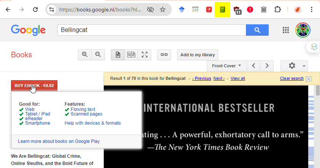Screen dimensions: 320x168
Task: Open site information in the address bar
Action: tap(52, 10)
